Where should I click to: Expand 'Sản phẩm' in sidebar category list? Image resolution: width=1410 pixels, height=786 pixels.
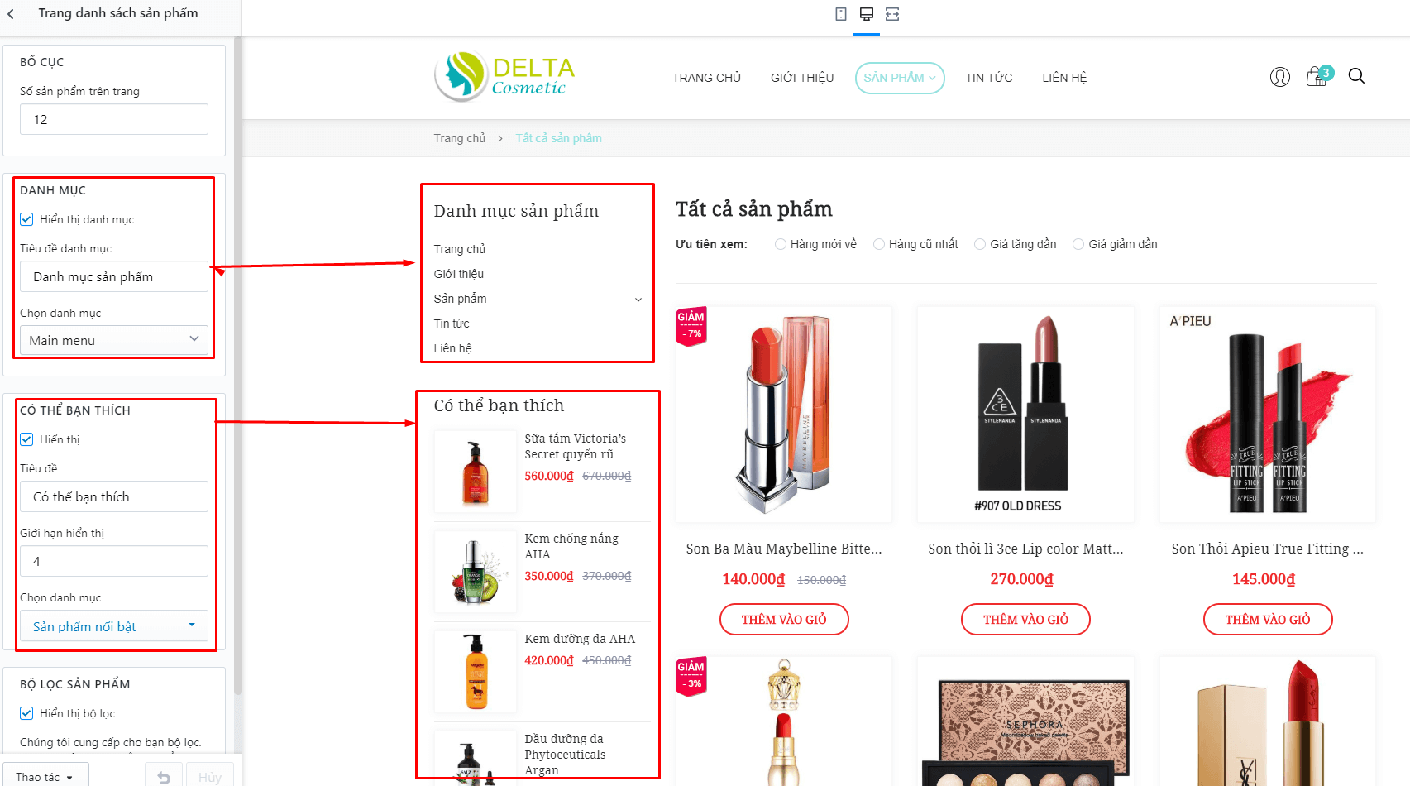(638, 300)
